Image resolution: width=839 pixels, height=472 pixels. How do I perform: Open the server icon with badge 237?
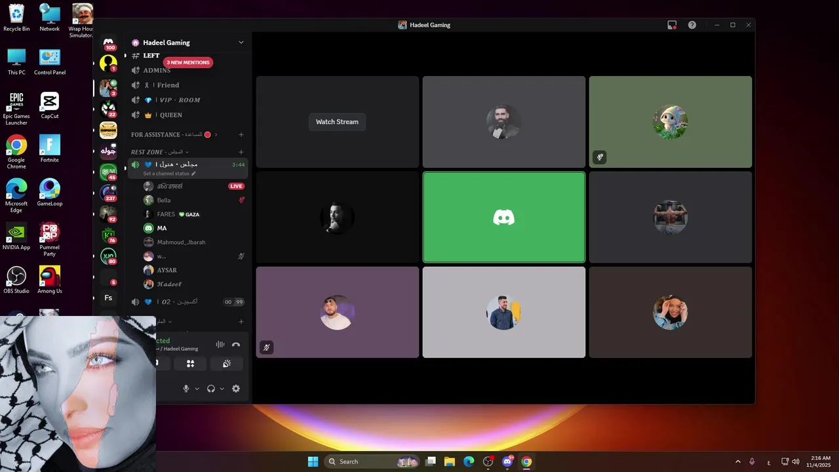[x=108, y=193]
